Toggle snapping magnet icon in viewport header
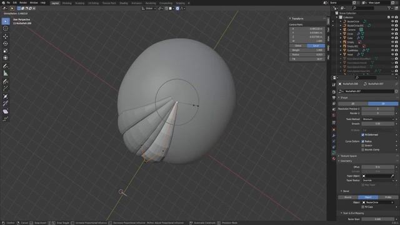The width and height of the screenshot is (400, 225). (x=166, y=8)
